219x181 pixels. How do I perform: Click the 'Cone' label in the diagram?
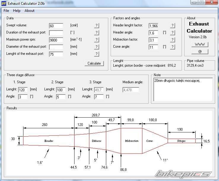coord(150,141)
